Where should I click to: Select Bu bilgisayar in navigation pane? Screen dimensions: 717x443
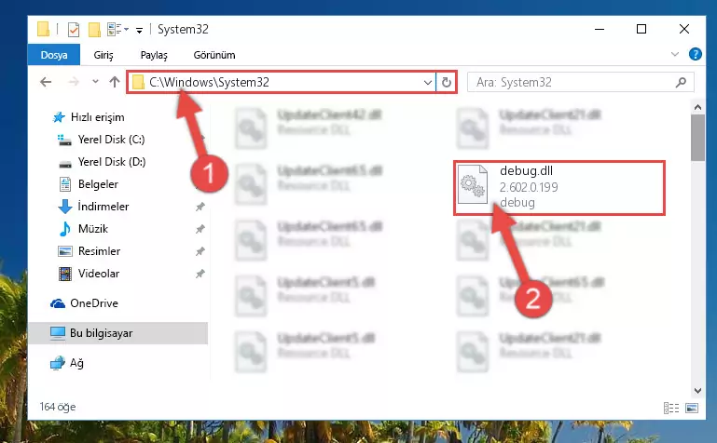pyautogui.click(x=118, y=333)
